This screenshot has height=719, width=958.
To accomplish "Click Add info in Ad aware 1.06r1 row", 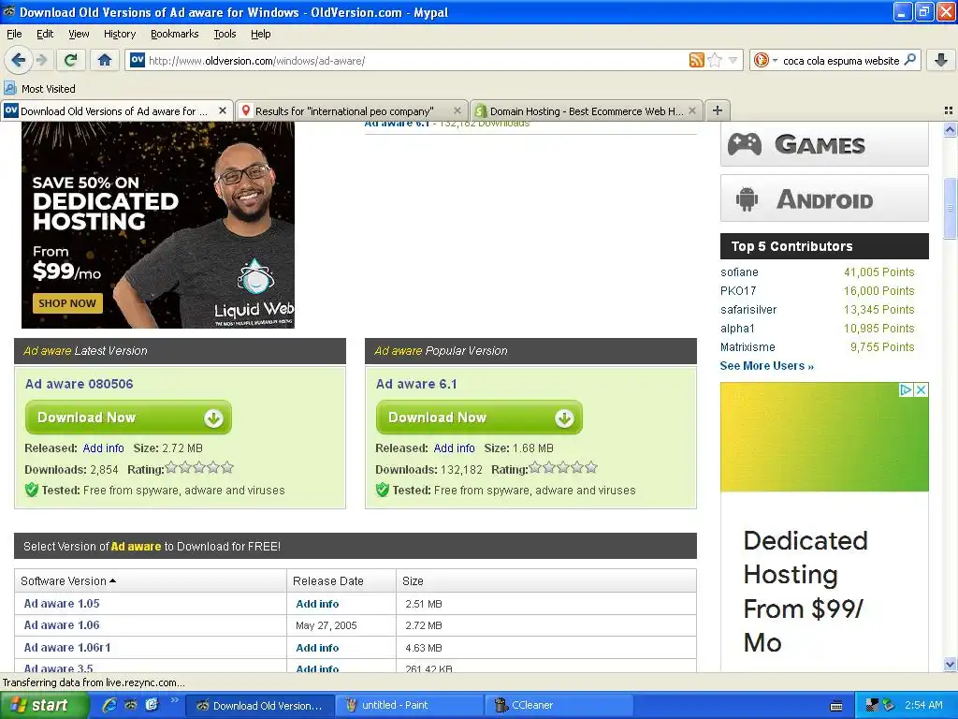I will click(x=317, y=648).
